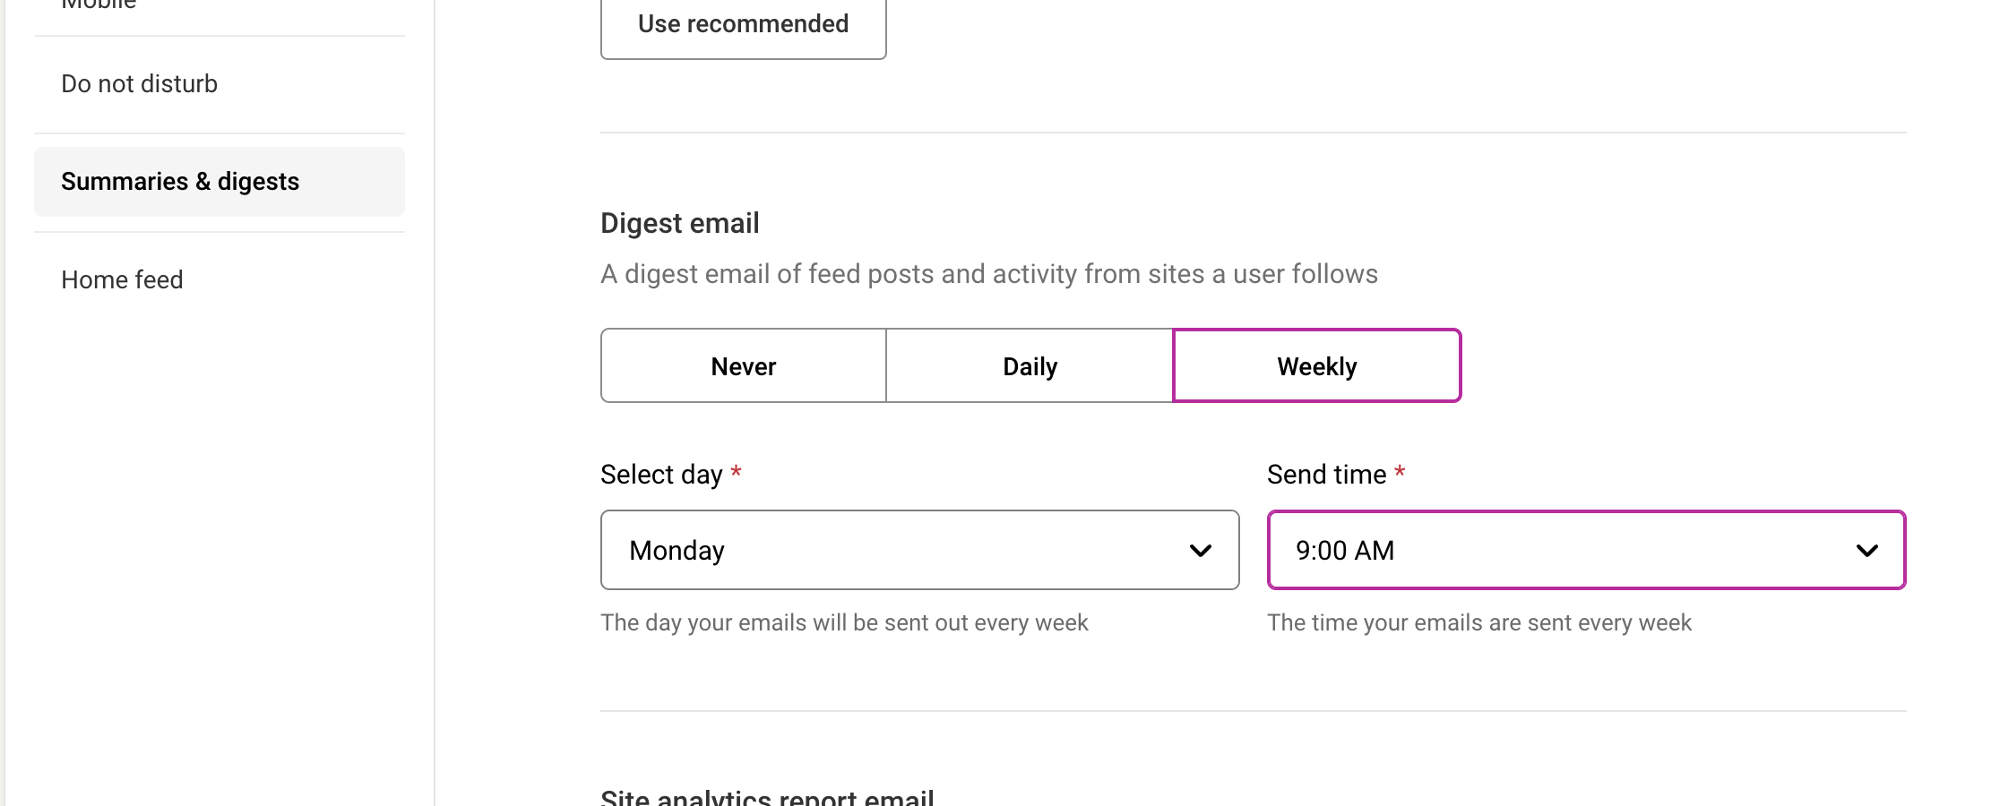
Task: Choose the Daily digest frequency option
Action: tap(1030, 366)
